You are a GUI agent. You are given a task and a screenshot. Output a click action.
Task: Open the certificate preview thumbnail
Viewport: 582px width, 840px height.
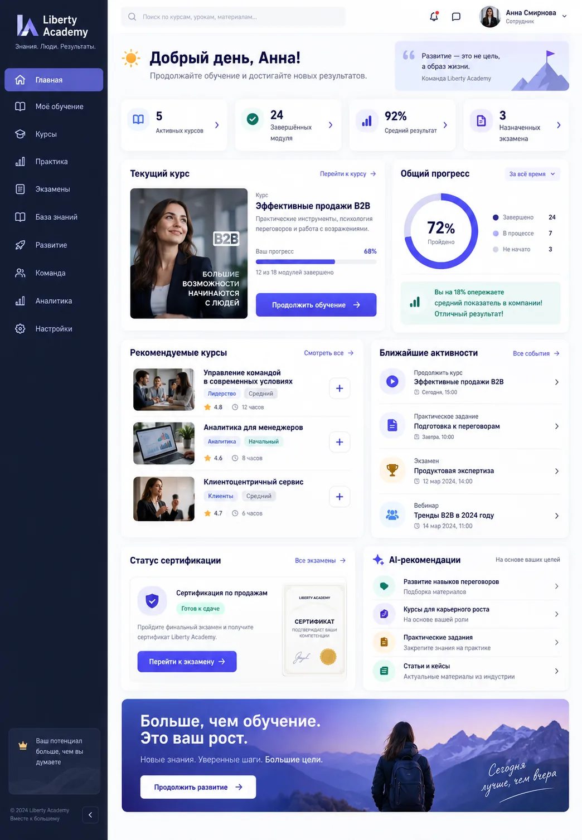[314, 630]
